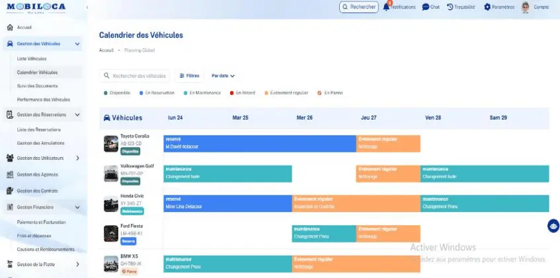Open Suivi des Documents menu item
Viewport: 560px width, 278px height.
(x=37, y=86)
